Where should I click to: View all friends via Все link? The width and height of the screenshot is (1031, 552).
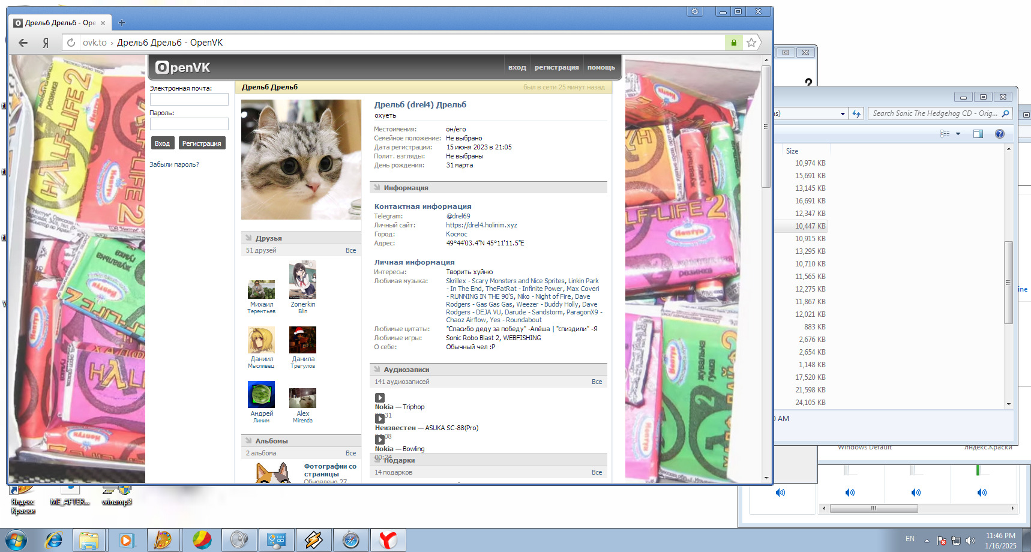click(351, 250)
